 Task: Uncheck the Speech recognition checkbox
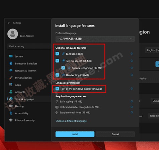63,68
